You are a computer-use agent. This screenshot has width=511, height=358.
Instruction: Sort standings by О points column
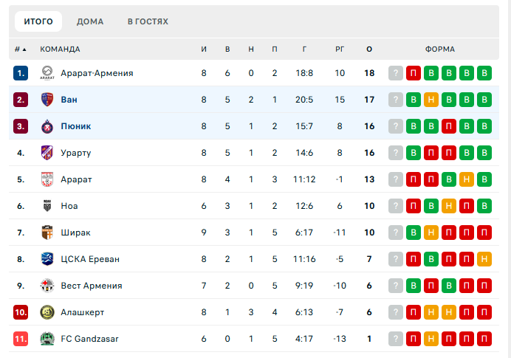pyautogui.click(x=369, y=49)
